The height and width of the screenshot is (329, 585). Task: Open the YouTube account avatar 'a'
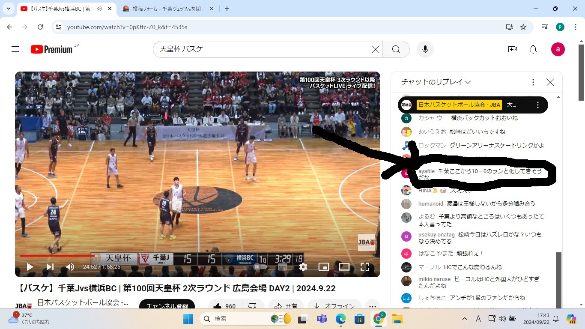point(558,49)
